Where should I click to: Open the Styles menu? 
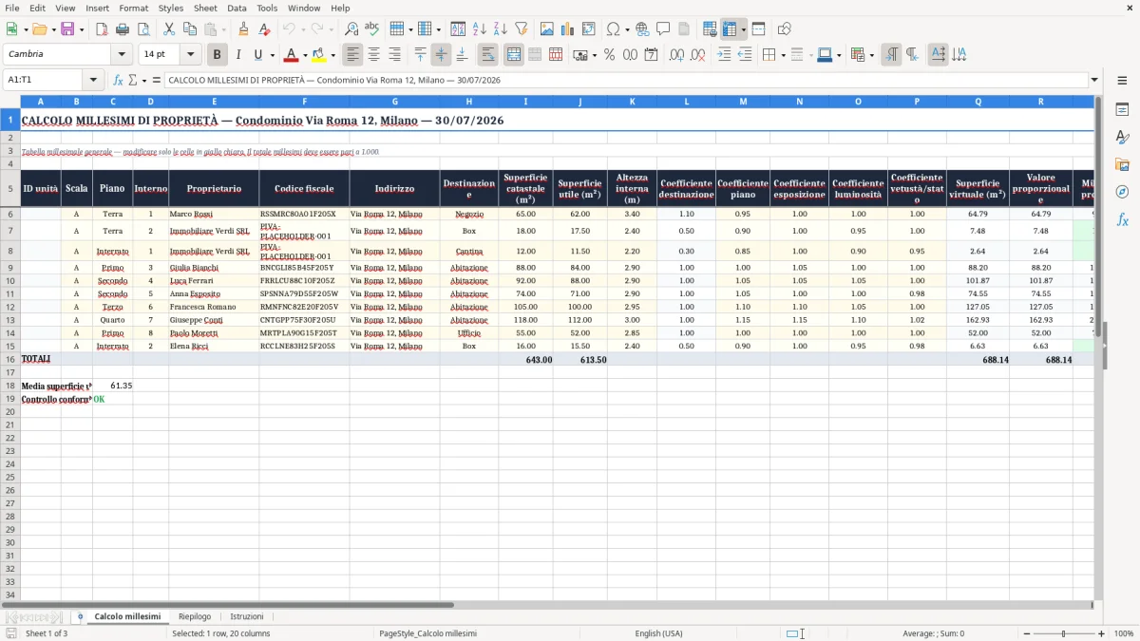pos(171,8)
